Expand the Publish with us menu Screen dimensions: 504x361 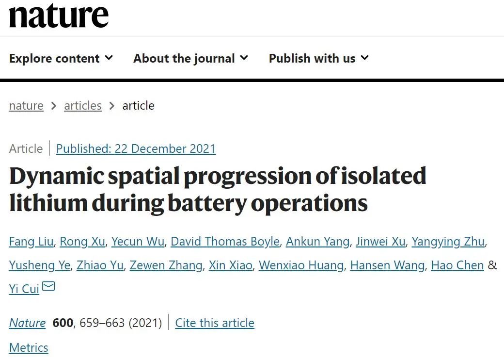pos(318,58)
